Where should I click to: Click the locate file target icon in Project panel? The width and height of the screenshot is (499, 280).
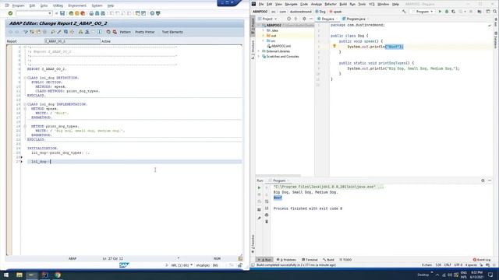point(288,19)
